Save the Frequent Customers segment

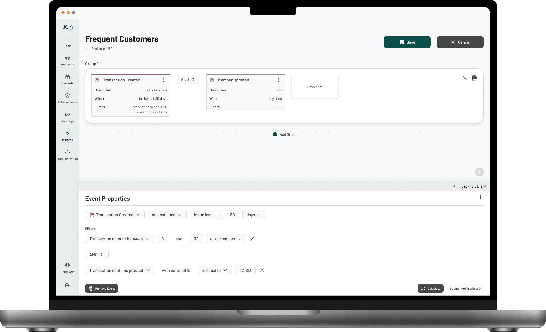(407, 42)
